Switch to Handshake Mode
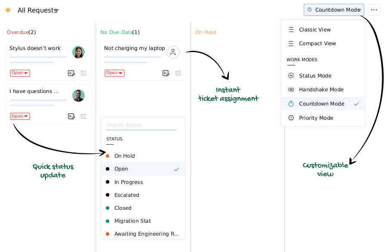386x252 pixels. pyautogui.click(x=321, y=90)
